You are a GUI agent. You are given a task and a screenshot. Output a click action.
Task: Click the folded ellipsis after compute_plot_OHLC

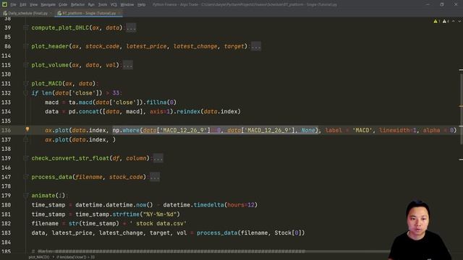pos(131,27)
